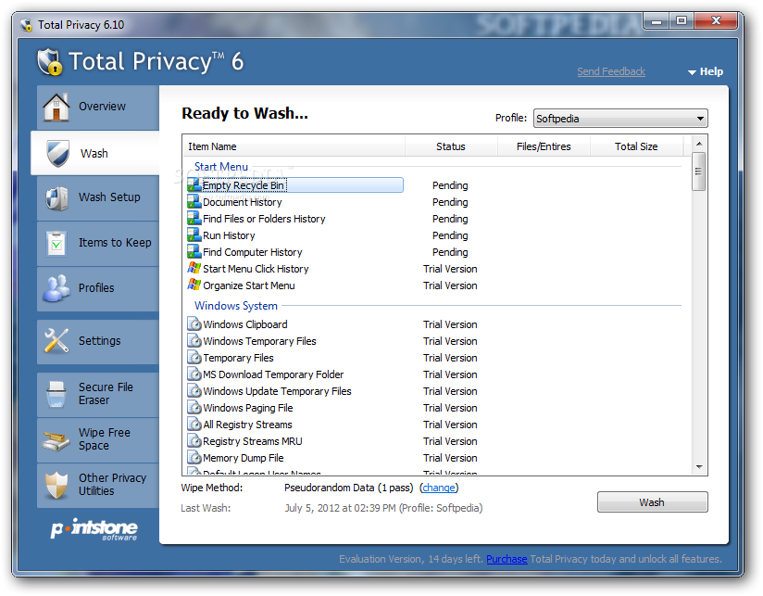Toggle the Document History item checkbox
The image size is (763, 596).
click(194, 202)
